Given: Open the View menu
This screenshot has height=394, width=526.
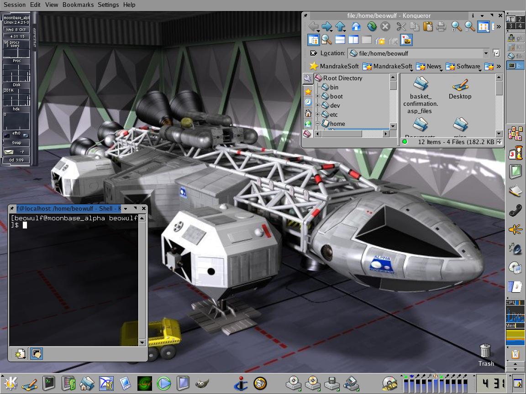Looking at the screenshot, I should click(52, 5).
